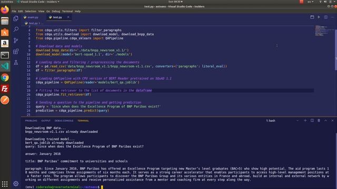This screenshot has width=337, height=189.
Task: Launch Firefox from the dock
Action: tap(5, 10)
